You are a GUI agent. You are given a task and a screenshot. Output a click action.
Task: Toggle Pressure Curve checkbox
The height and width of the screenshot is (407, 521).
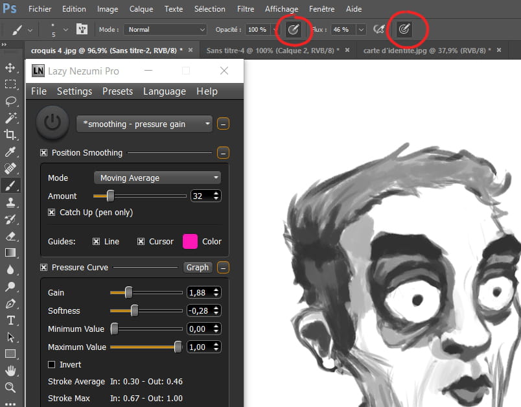[43, 268]
